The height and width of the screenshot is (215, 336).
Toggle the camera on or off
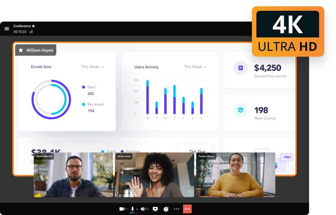coord(121,209)
